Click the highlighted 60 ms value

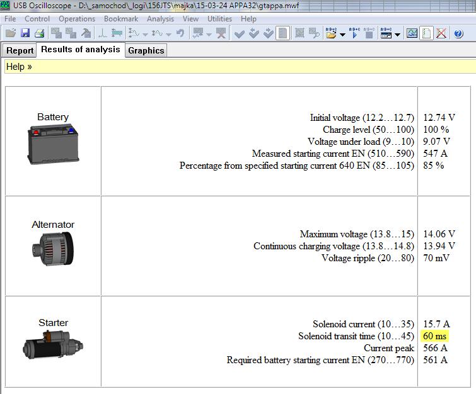pos(434,336)
